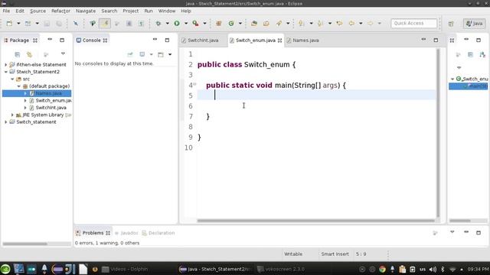Open the Videos - Dolphin taskbar window
Screen dimensions: 490x275
click(125, 269)
